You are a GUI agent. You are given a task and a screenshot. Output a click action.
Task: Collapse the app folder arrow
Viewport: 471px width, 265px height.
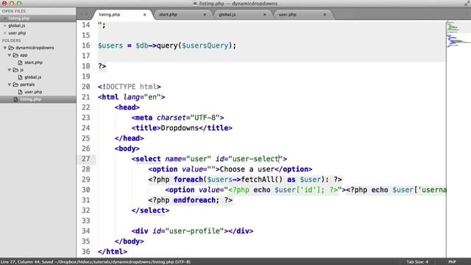[10, 55]
